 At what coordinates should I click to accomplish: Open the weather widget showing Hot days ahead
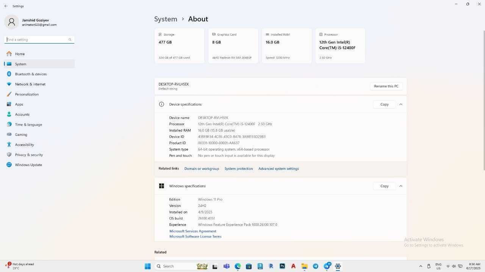[x=20, y=266]
